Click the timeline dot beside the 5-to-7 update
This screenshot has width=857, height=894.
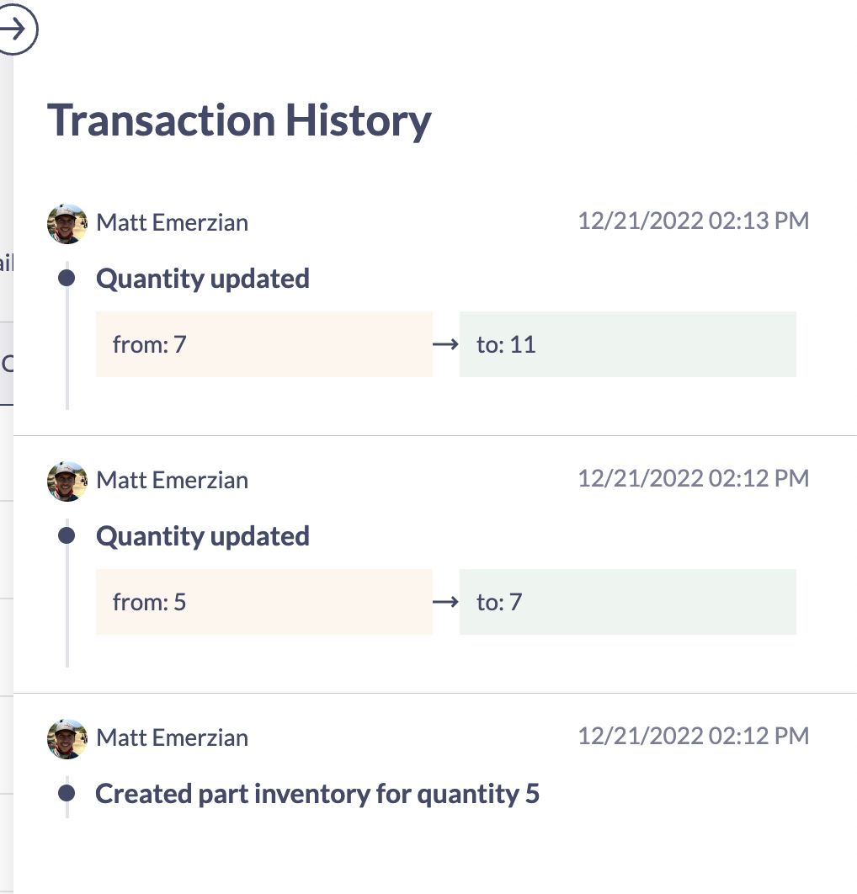tap(67, 535)
